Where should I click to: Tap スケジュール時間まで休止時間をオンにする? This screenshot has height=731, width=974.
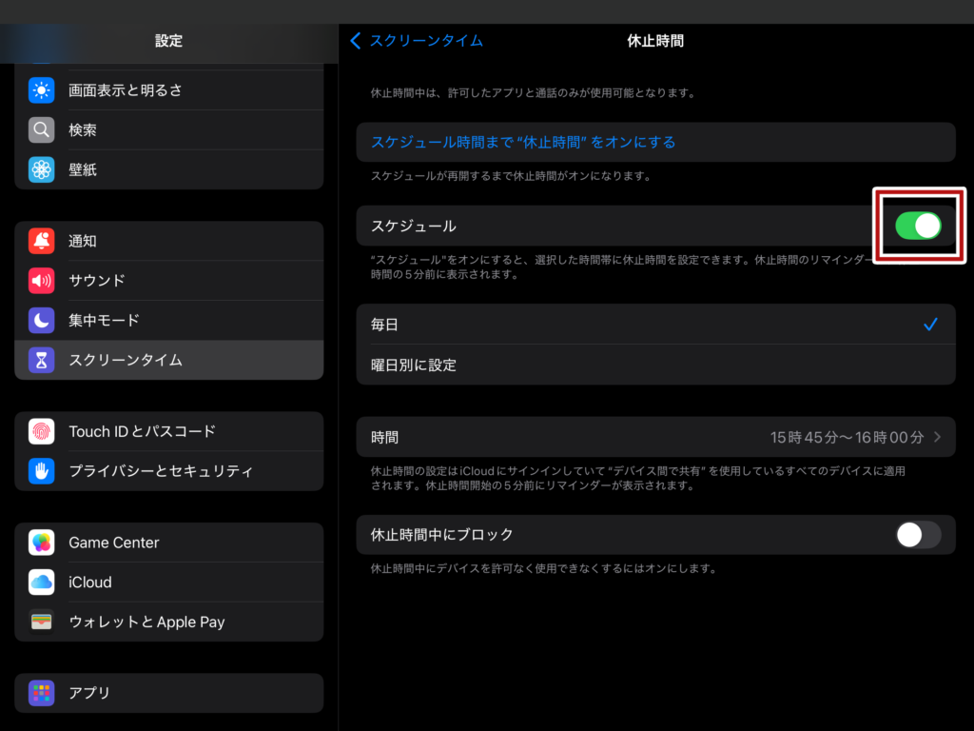coord(523,142)
